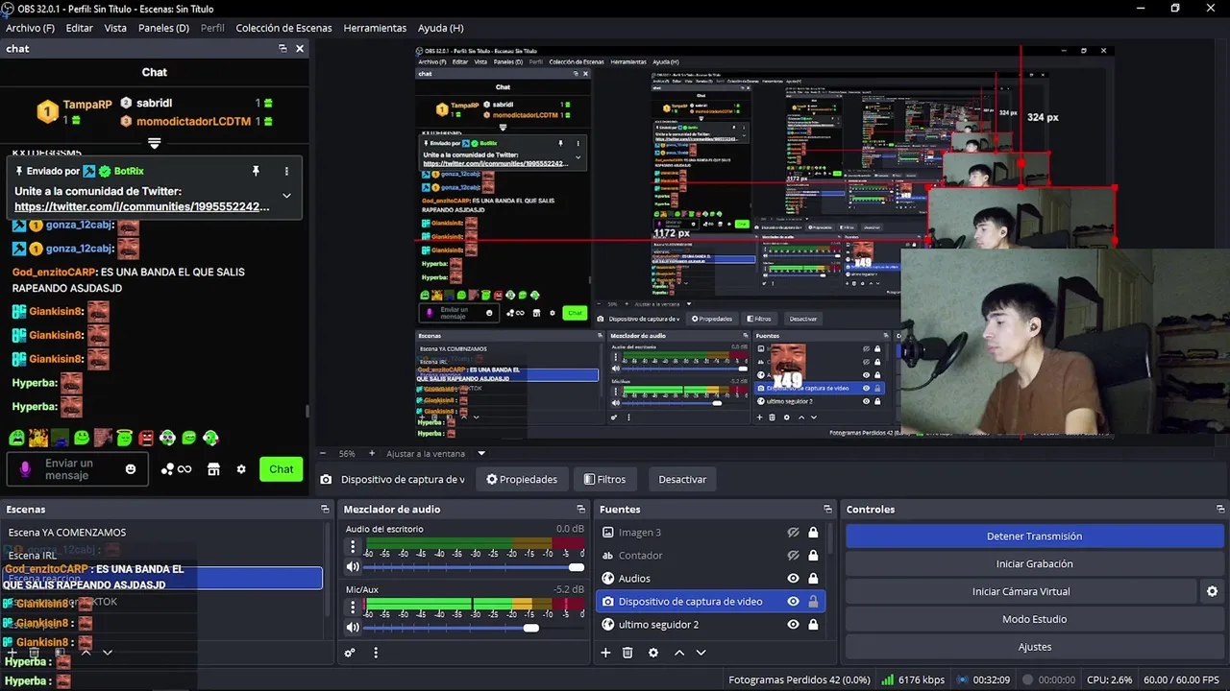Float the Mezclador de audio dock
1230x691 pixels.
pos(580,510)
